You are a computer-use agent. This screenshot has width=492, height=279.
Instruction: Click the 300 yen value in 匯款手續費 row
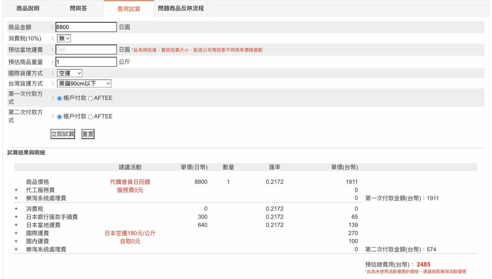(203, 217)
